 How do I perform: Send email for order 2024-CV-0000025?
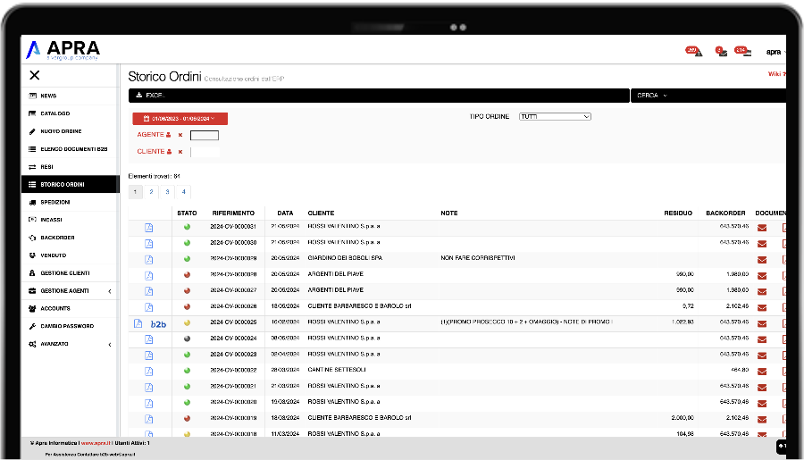pos(762,323)
